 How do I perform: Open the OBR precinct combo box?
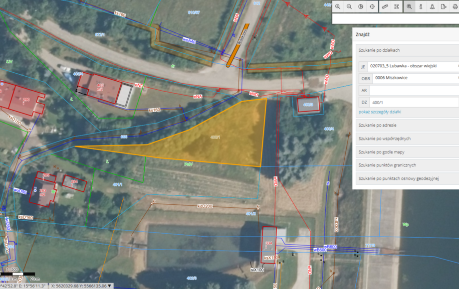(x=416, y=78)
